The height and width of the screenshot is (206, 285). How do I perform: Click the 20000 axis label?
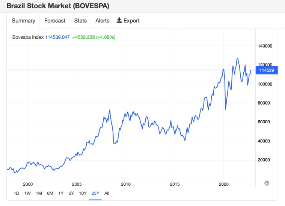[264, 160]
